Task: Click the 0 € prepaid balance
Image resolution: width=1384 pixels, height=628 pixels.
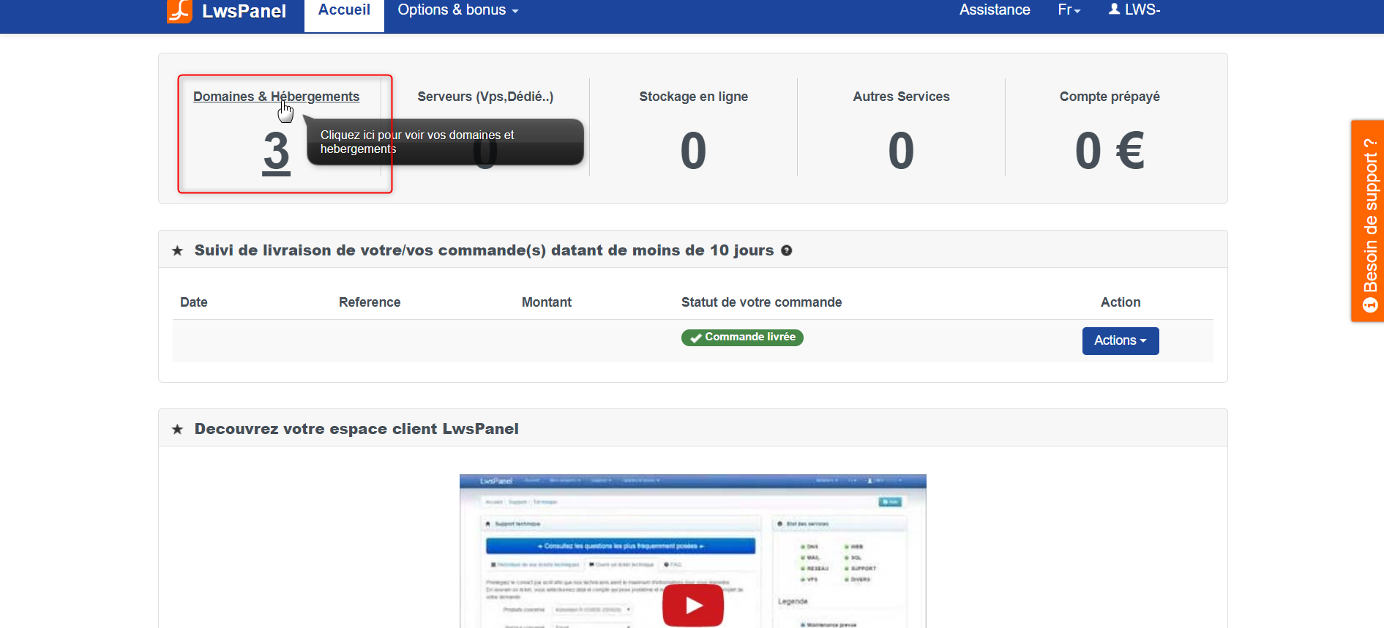Action: (1110, 151)
